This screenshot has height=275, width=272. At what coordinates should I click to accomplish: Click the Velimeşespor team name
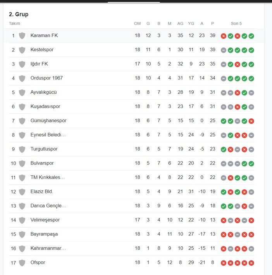[45, 220]
